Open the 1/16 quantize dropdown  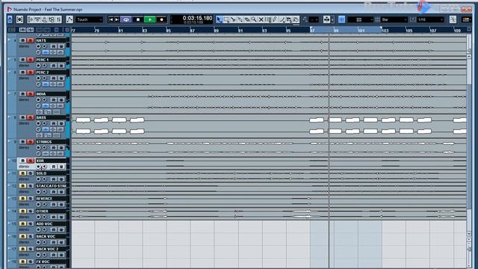pyautogui.click(x=430, y=19)
